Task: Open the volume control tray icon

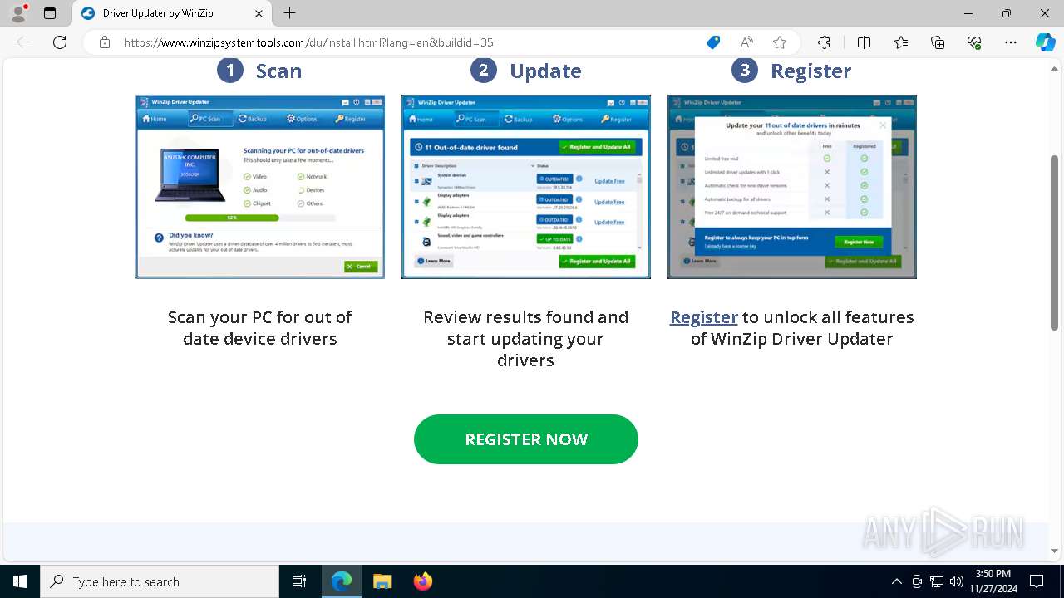Action: (957, 581)
